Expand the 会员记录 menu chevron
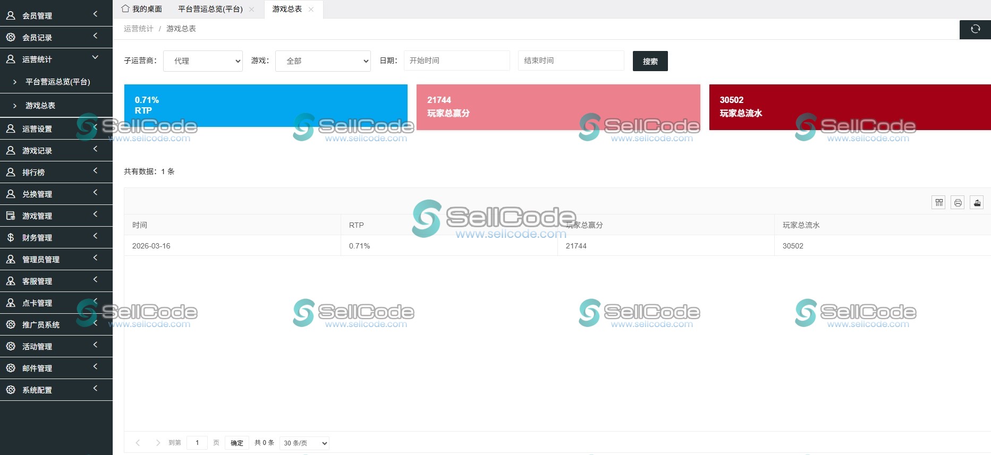This screenshot has height=455, width=991. pos(95,36)
